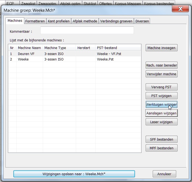Open PST wijzigen
Screen dimensions: 192x182
point(161,96)
